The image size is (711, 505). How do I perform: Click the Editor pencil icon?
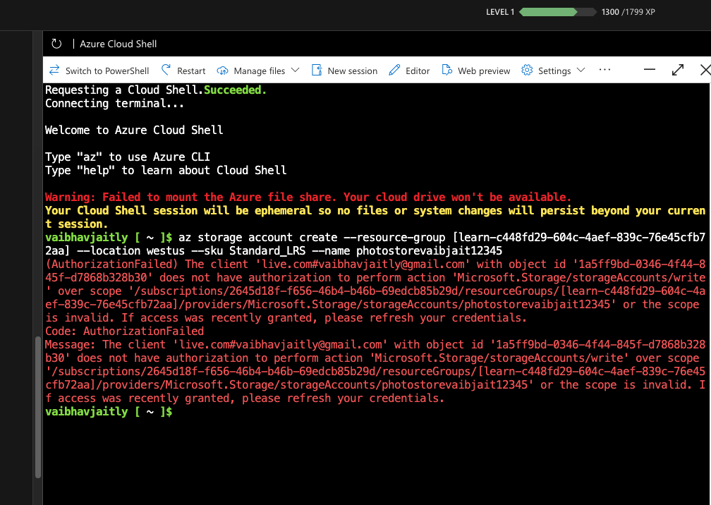pyautogui.click(x=394, y=70)
